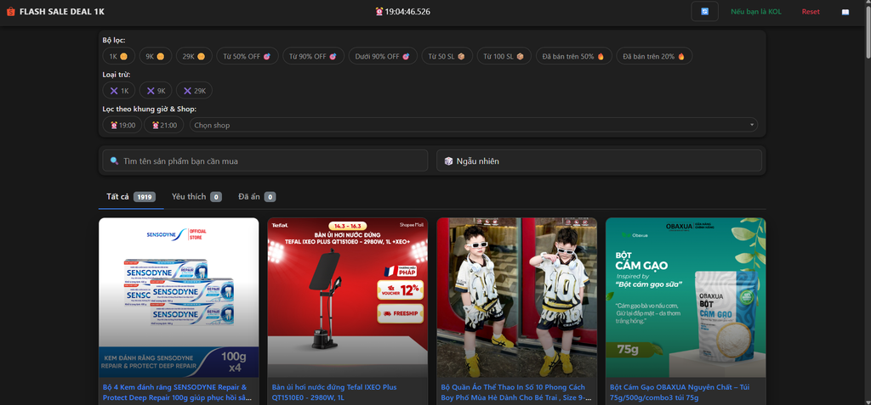Enable the 9K price filter chip
Viewport: 871px width, 405px height.
(155, 56)
